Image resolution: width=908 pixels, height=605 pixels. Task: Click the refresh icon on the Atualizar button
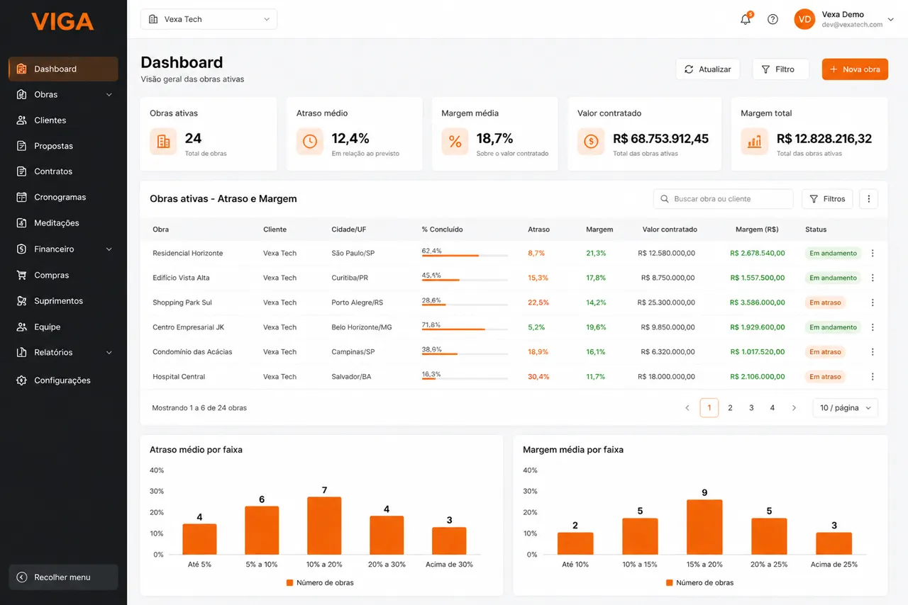point(689,69)
